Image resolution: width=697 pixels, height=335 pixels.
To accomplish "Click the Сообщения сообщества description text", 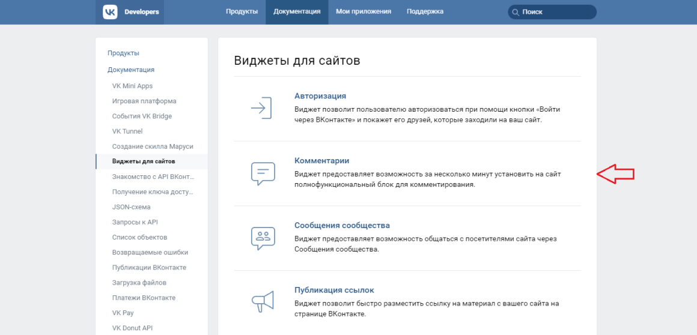I will (426, 244).
